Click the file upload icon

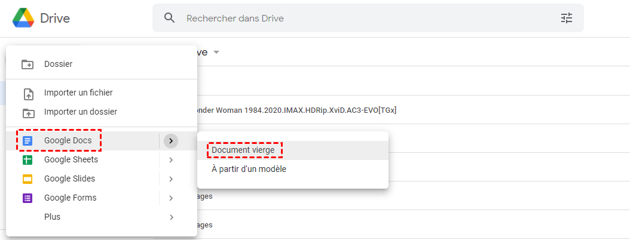tap(27, 93)
